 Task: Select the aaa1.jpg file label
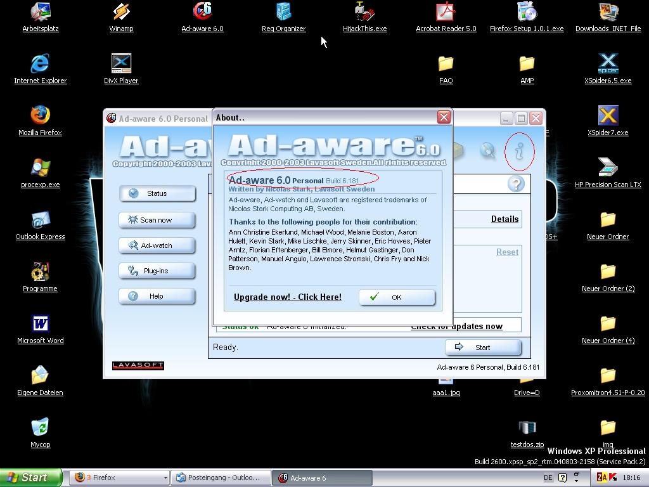(x=446, y=393)
